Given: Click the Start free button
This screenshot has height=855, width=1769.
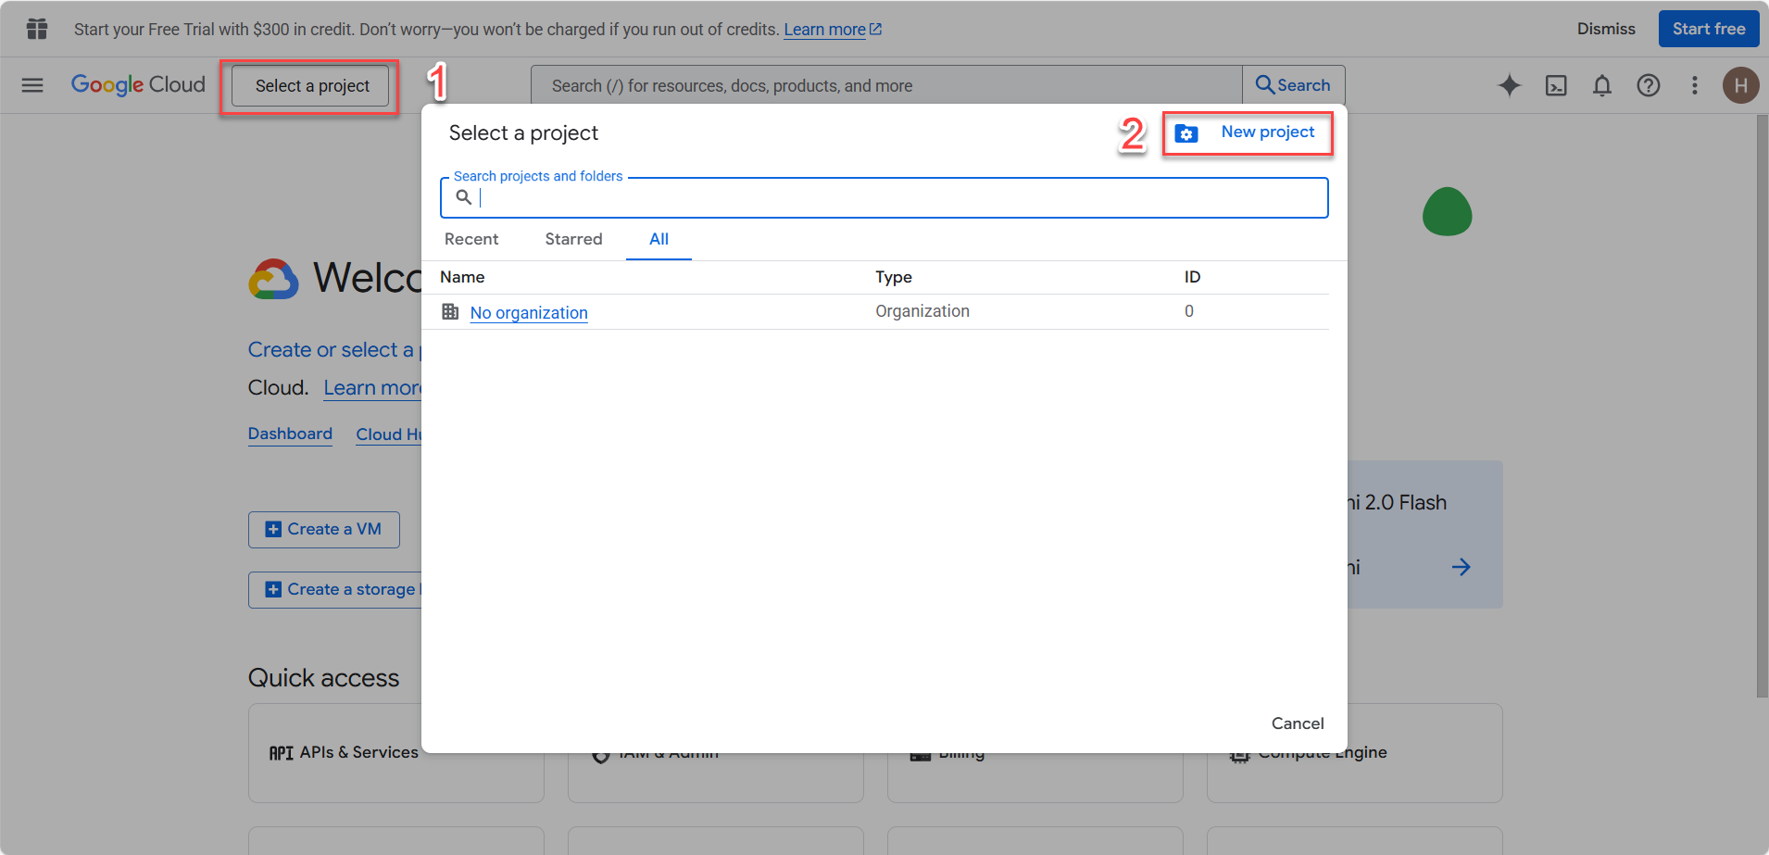Looking at the screenshot, I should click(x=1709, y=29).
